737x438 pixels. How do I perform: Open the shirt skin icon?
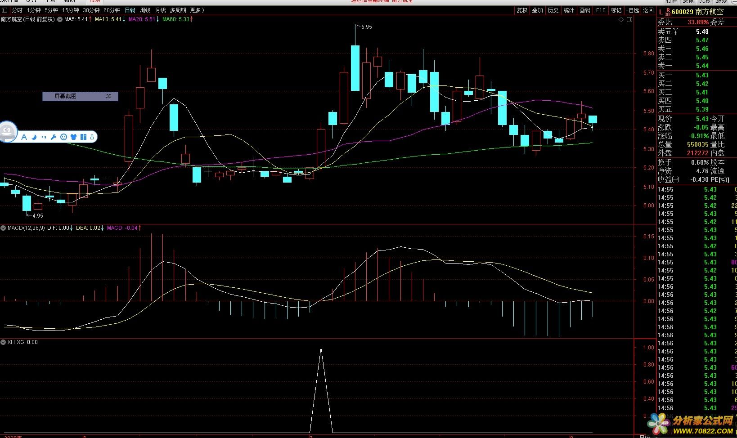(x=73, y=137)
